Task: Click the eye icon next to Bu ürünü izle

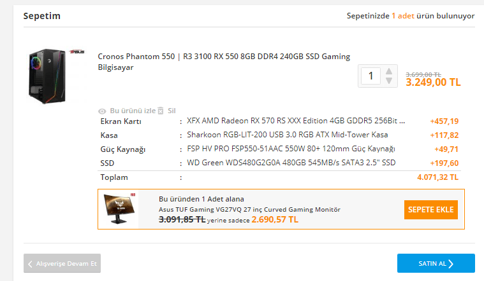Action: (x=102, y=111)
